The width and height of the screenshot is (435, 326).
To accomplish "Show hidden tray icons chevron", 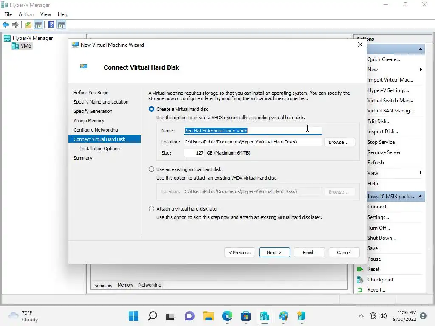I will pos(361,316).
